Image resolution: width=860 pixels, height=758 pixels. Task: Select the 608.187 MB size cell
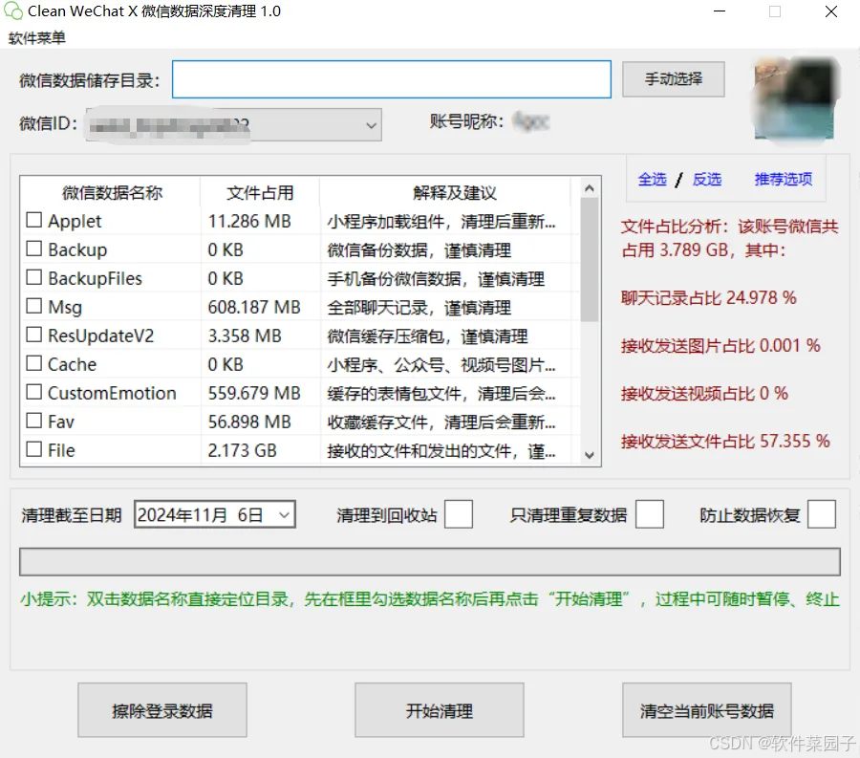pos(254,307)
